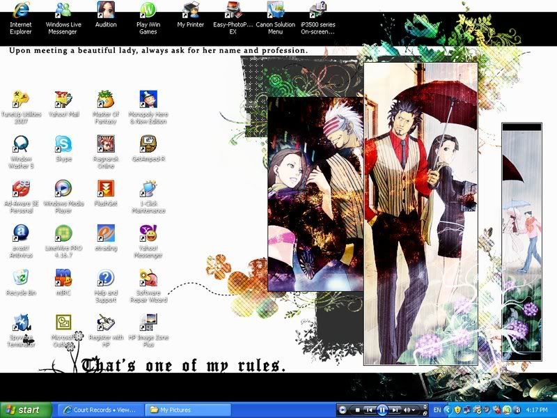Select the TuneUp Utilities 2007 icon
The image size is (557, 418).
point(21,107)
